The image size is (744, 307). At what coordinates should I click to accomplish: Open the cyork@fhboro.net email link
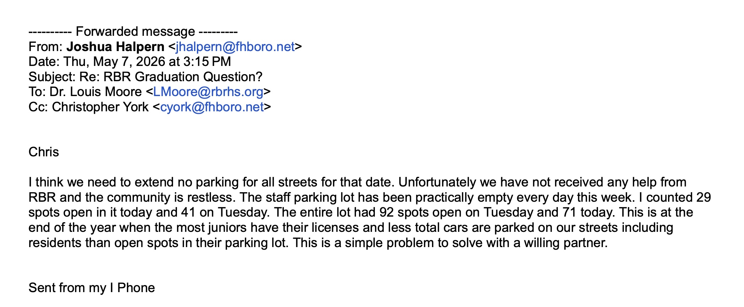212,107
